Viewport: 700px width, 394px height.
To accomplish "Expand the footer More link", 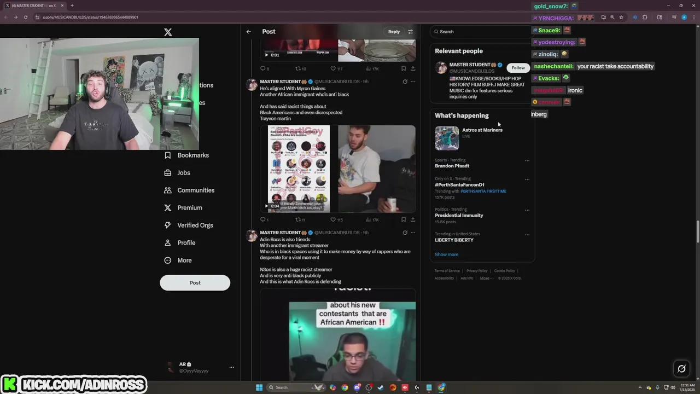I will tap(487, 278).
